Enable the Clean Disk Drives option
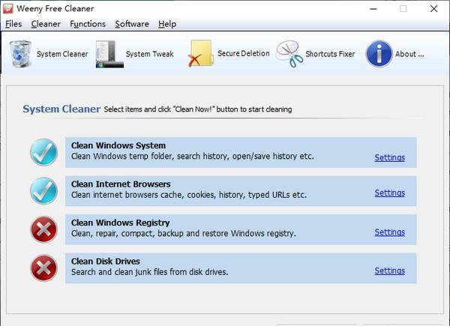The height and width of the screenshot is (326, 450). click(44, 268)
